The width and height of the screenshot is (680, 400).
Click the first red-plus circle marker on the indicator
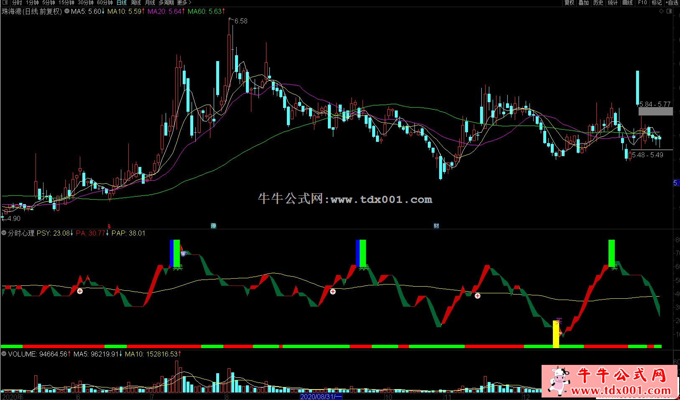tap(80, 291)
